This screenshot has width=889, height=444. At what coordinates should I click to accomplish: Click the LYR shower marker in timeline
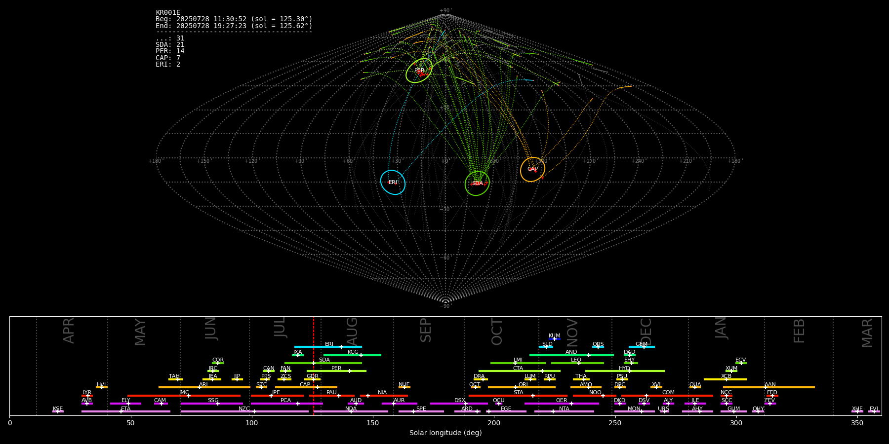87,396
